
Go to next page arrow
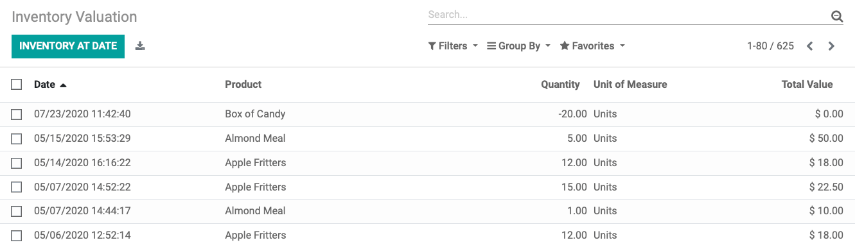click(x=831, y=46)
